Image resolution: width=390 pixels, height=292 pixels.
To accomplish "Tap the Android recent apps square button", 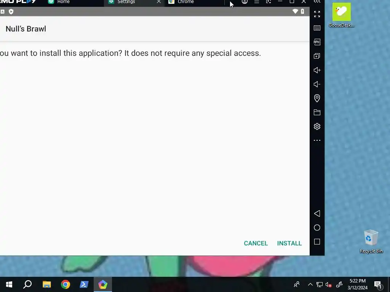I will point(317,242).
